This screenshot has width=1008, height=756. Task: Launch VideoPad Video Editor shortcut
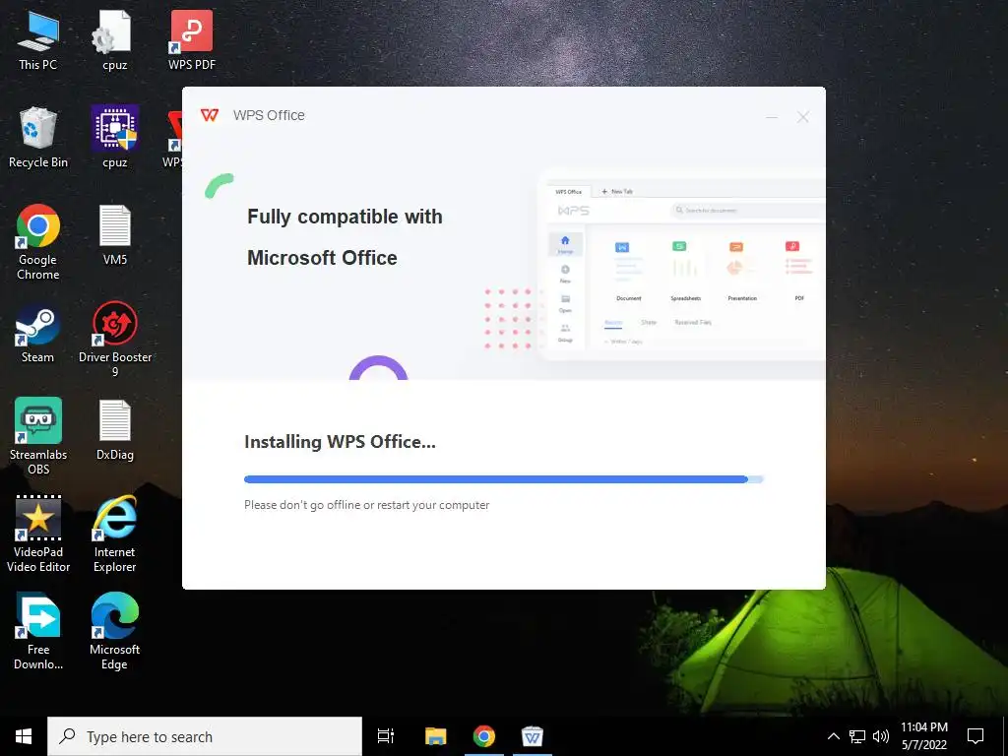tap(38, 534)
